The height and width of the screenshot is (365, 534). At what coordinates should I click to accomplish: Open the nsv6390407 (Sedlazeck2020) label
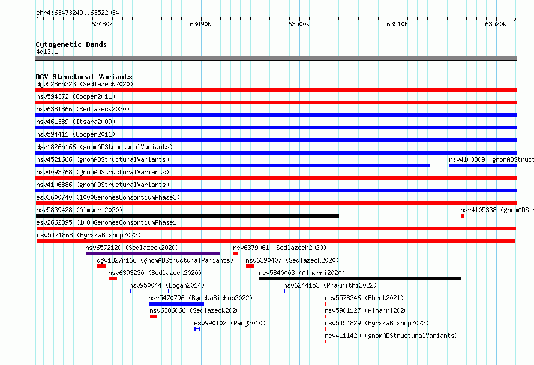tap(292, 260)
